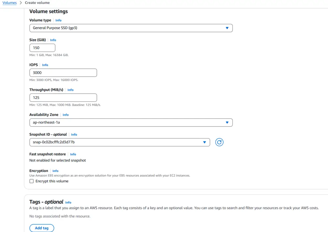This screenshot has width=328, height=232.
Task: Click the Add tag button
Action: (42, 228)
